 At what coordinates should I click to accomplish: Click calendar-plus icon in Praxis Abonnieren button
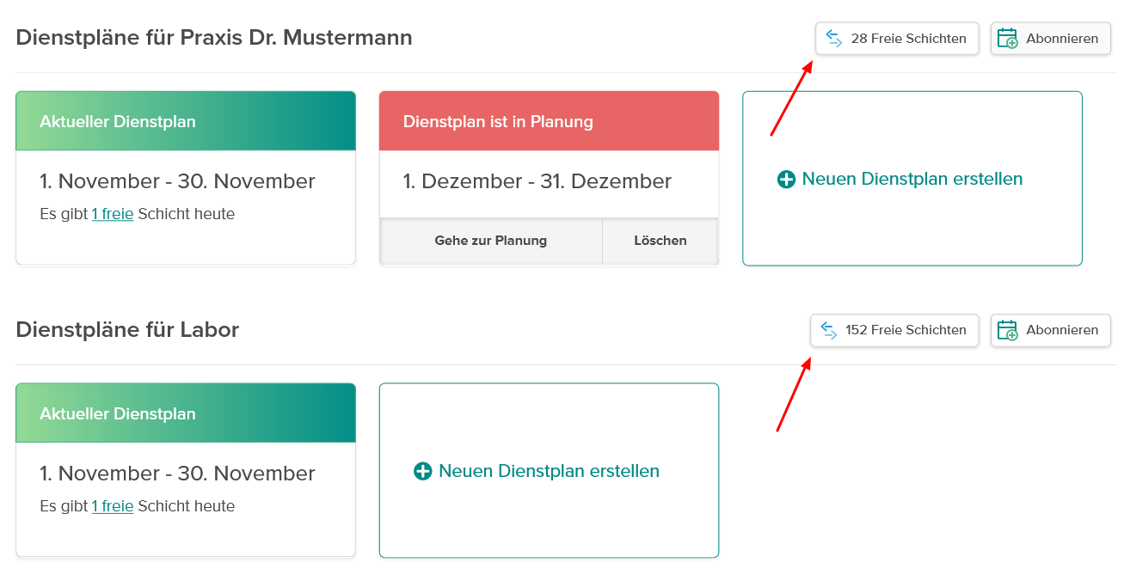1007,38
